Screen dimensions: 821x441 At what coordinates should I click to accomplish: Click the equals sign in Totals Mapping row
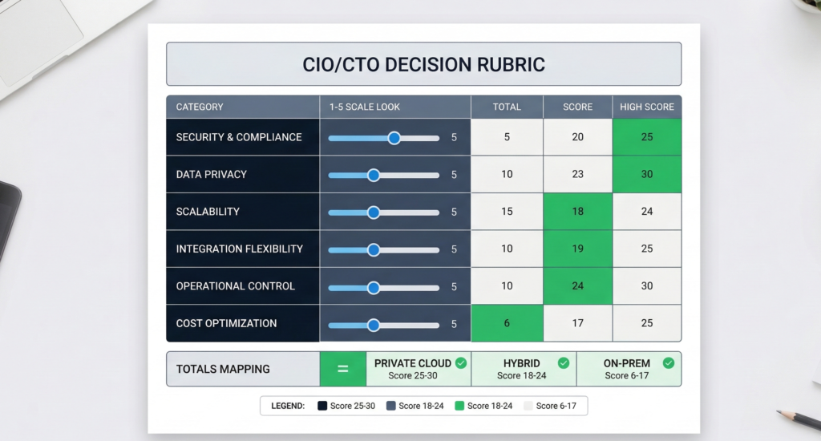coord(342,370)
